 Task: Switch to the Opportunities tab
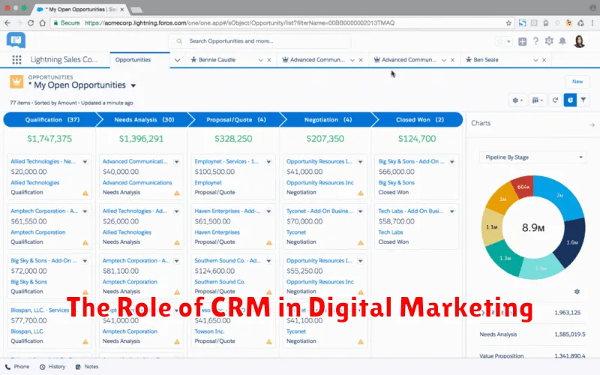(133, 60)
